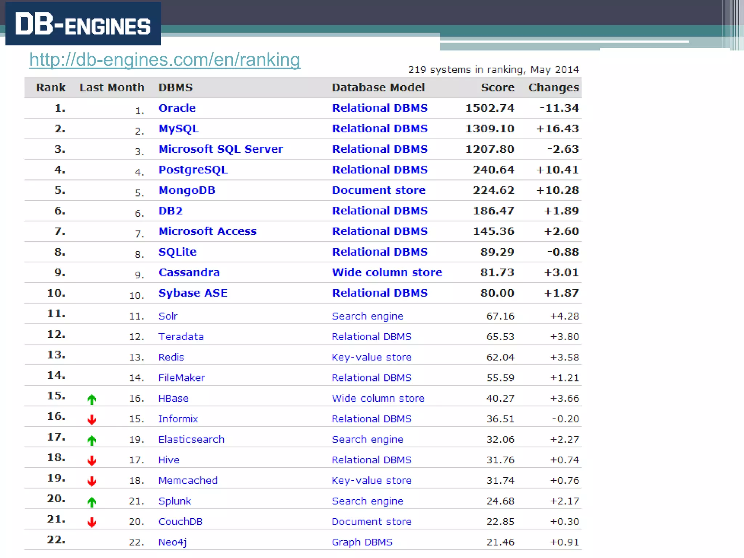The height and width of the screenshot is (558, 744).
Task: Open the Cassandra link
Action: [189, 272]
